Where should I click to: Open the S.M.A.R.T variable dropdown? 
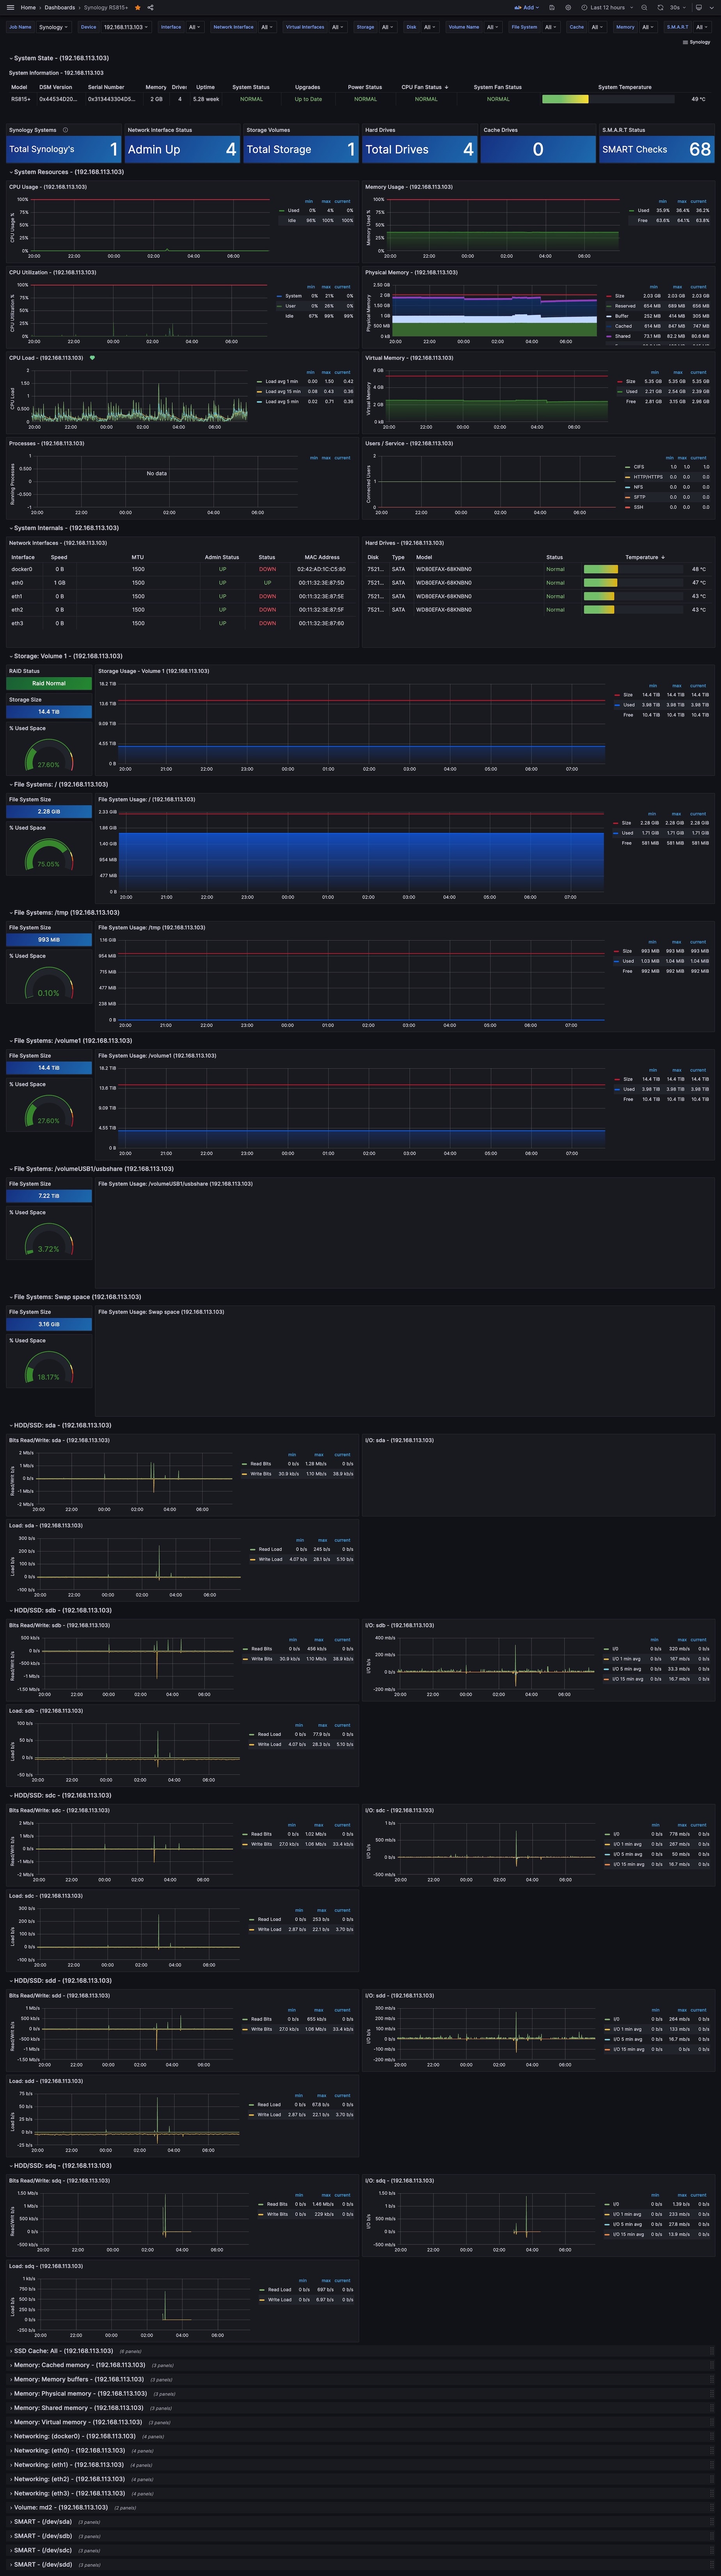pyautogui.click(x=702, y=27)
